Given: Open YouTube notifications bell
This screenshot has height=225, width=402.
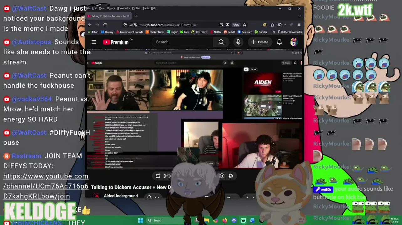Looking at the screenshot, I should (279, 42).
